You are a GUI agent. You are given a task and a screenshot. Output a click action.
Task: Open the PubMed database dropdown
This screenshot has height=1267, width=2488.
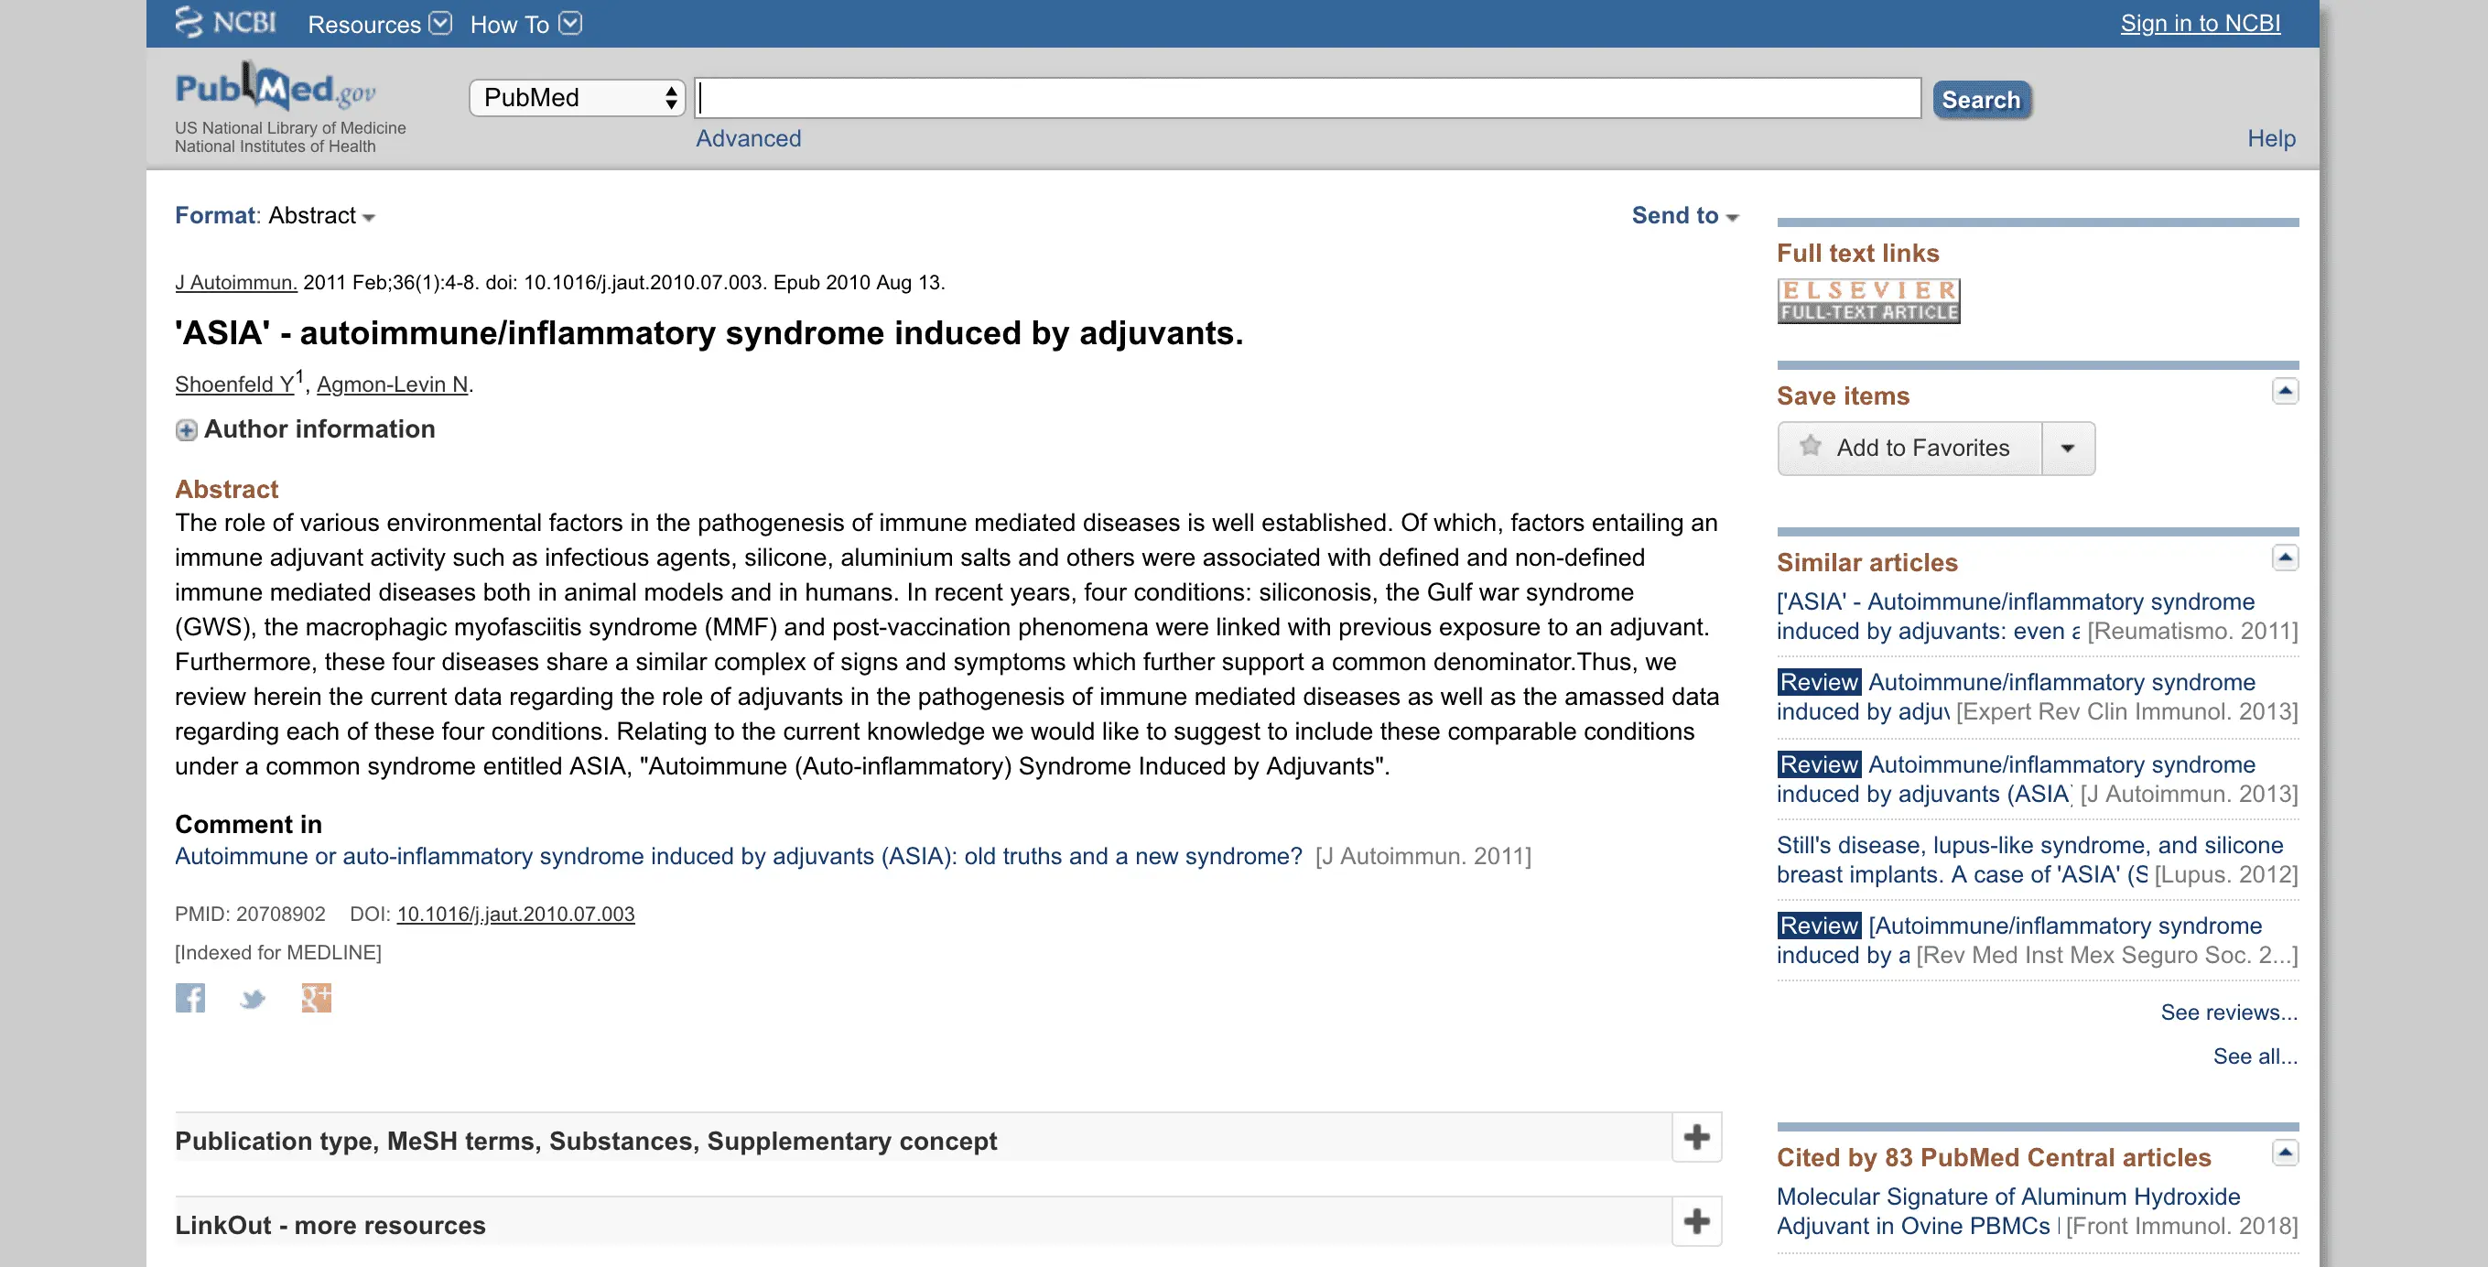point(577,98)
